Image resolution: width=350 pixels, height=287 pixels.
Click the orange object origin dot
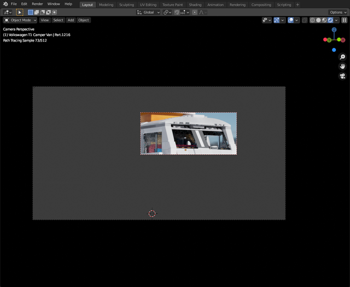185,150
